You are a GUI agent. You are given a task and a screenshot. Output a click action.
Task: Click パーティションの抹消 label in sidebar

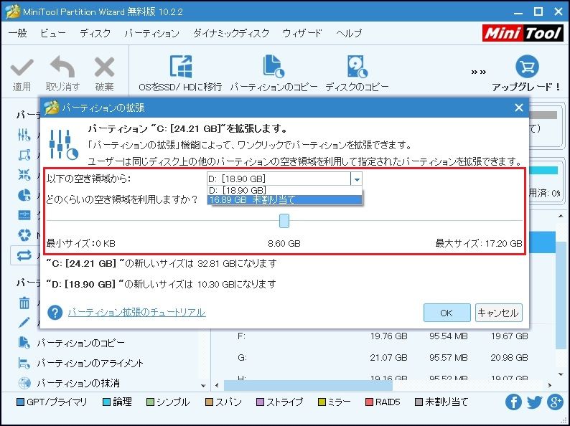[78, 383]
